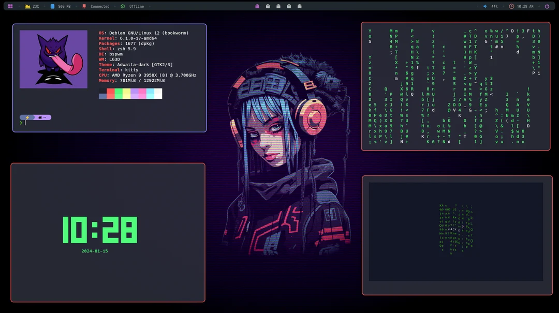Click the speaker volume icon
The height and width of the screenshot is (313, 559).
point(485,6)
